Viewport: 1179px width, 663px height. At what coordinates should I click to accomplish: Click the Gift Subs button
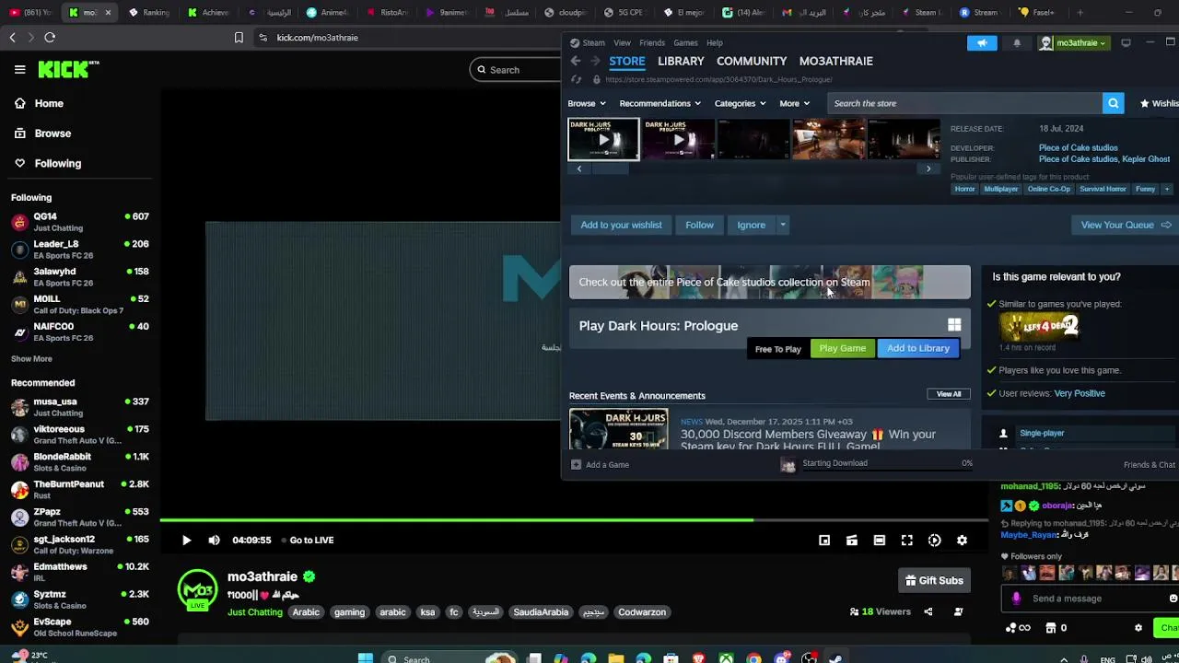pyautogui.click(x=934, y=580)
